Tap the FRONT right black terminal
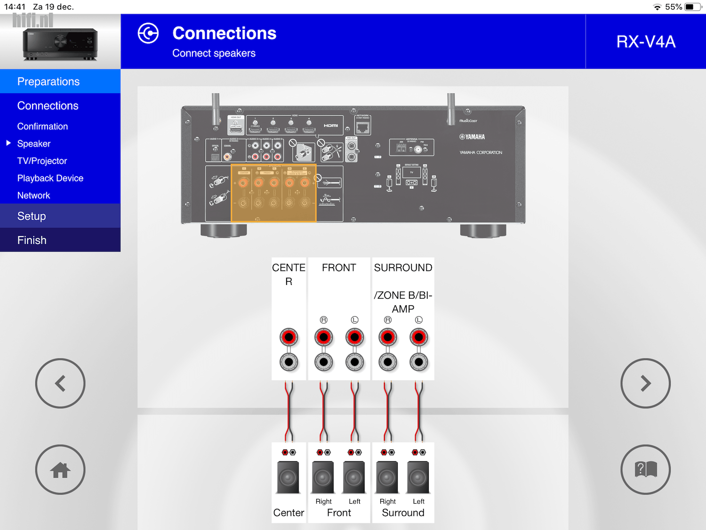The width and height of the screenshot is (706, 530). point(324,362)
